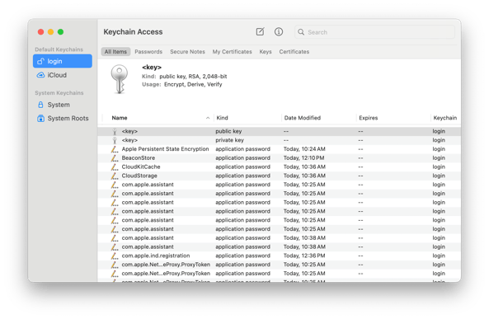Switch to the Secure Notes tab
This screenshot has height=319, width=489.
187,52
